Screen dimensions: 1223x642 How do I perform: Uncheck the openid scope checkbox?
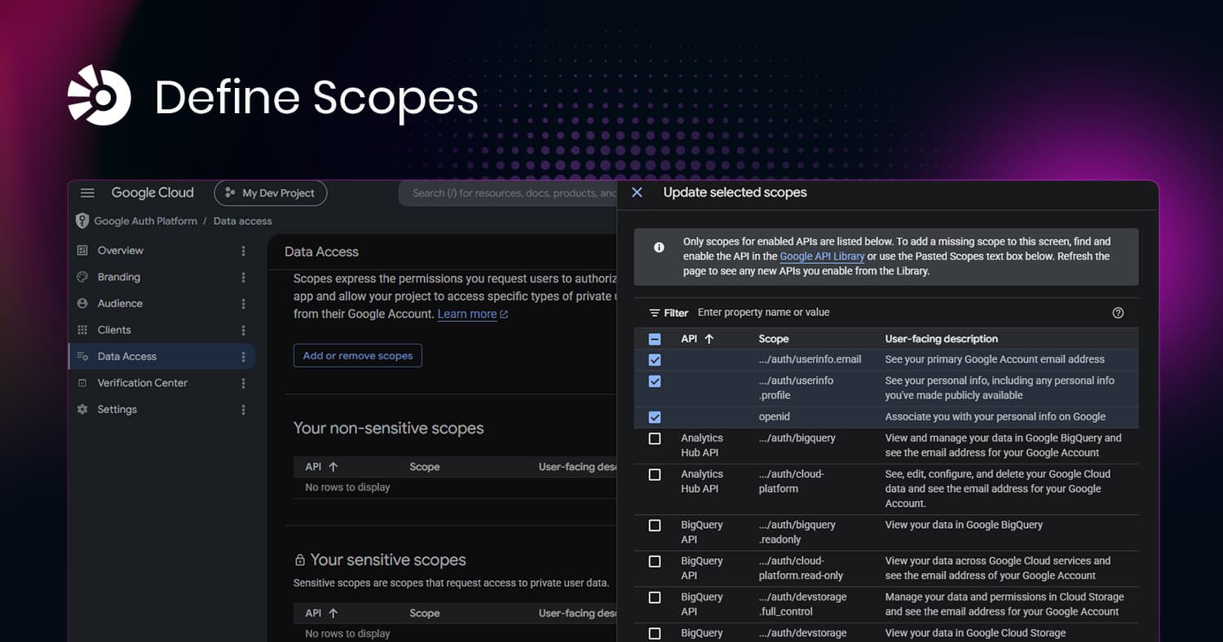[x=655, y=417]
